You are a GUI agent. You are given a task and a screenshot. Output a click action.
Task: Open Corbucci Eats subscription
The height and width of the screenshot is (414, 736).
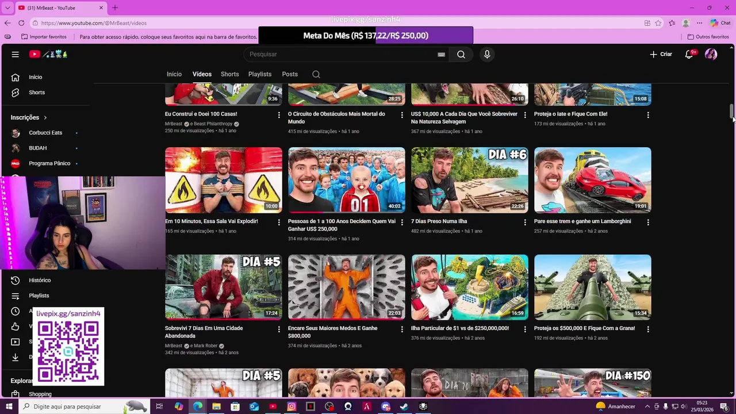45,133
